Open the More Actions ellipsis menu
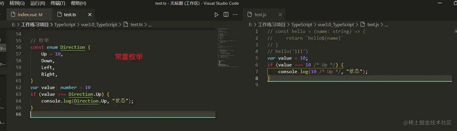The height and width of the screenshot is (131, 457). [x=235, y=14]
